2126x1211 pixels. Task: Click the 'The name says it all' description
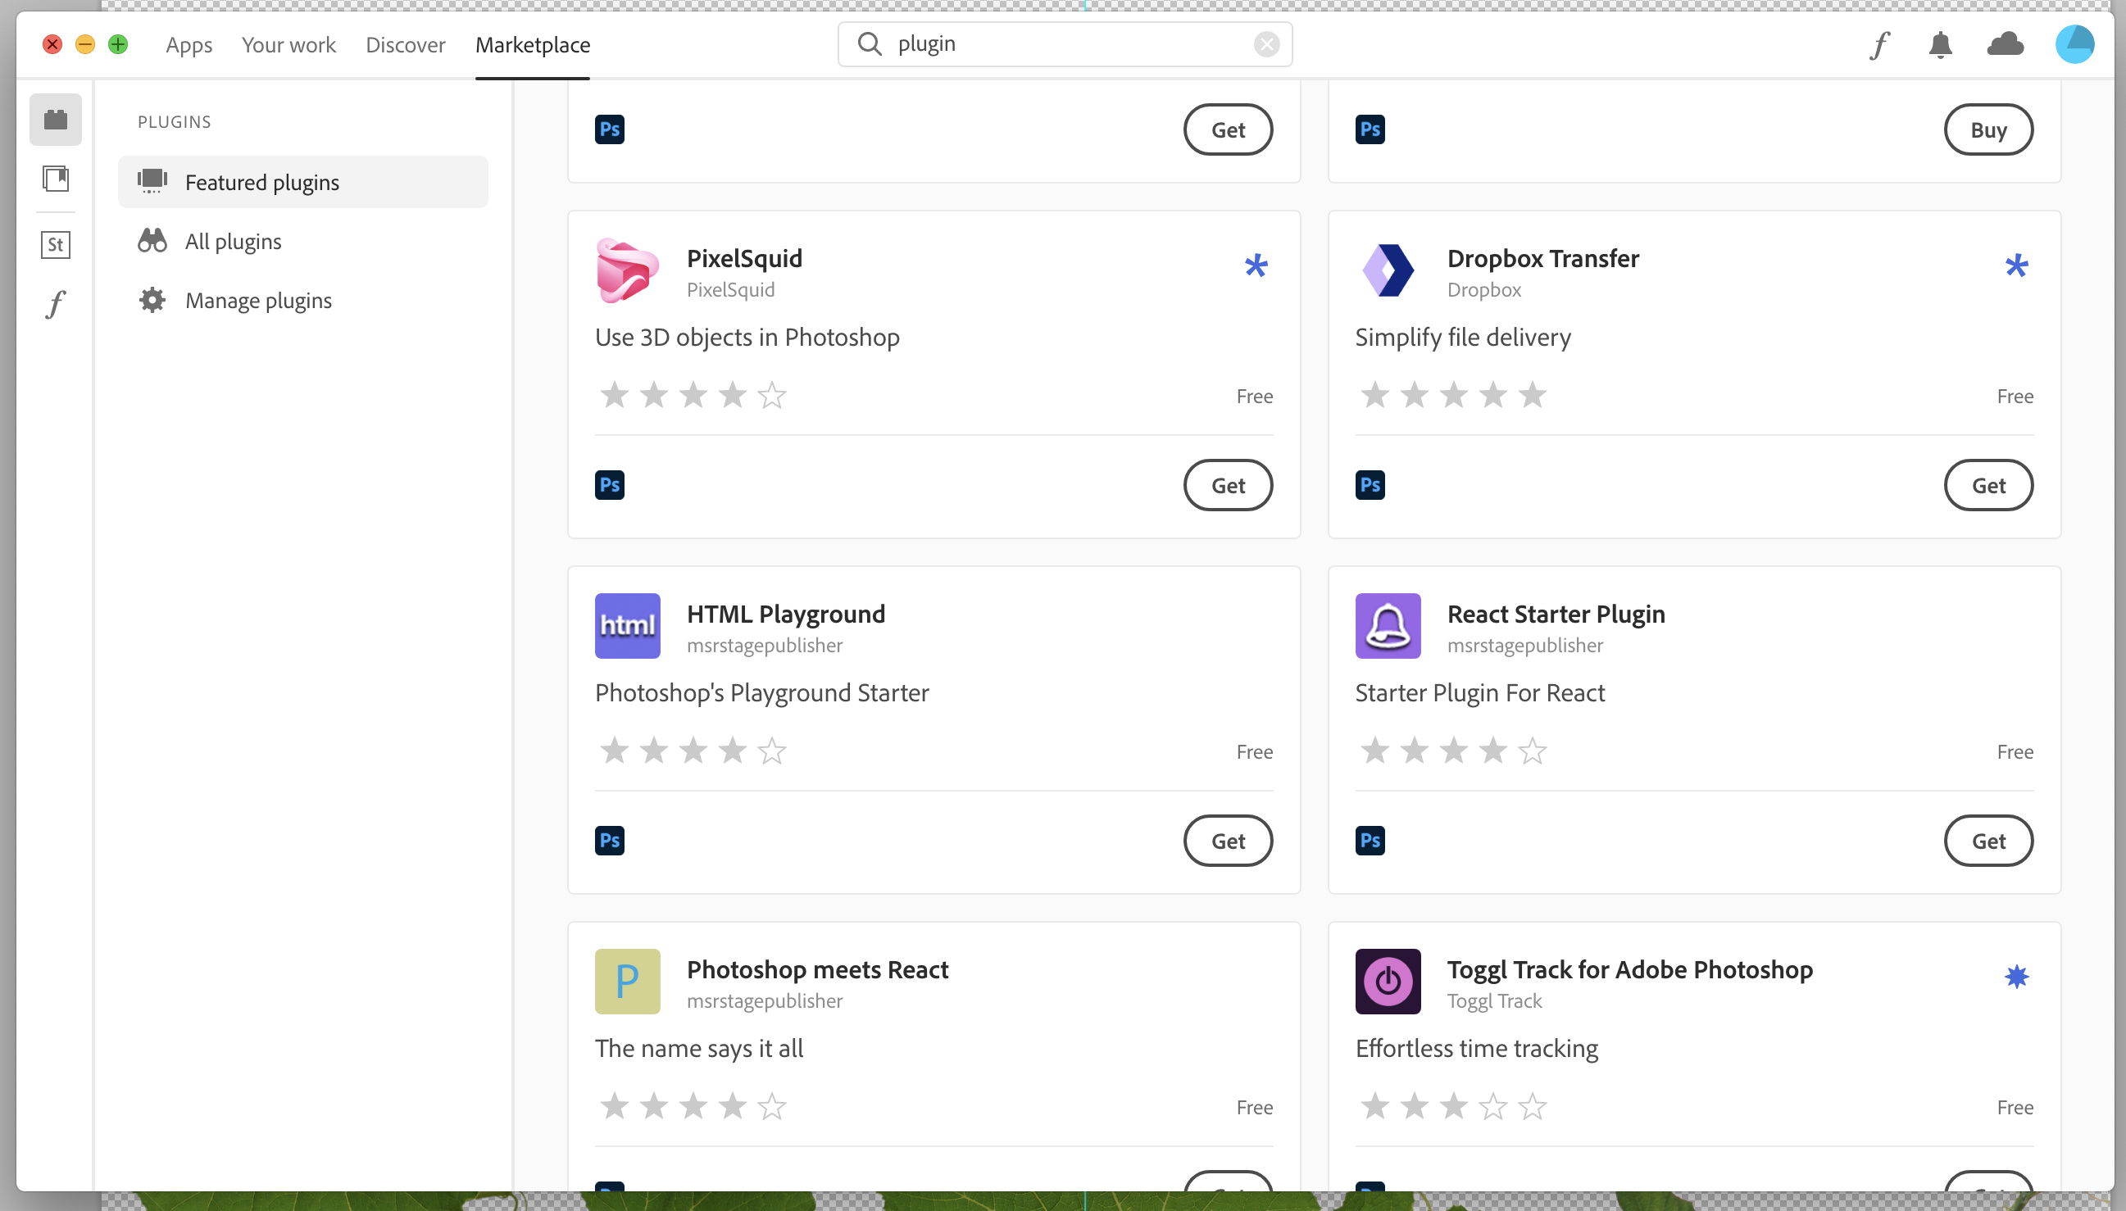coord(698,1048)
